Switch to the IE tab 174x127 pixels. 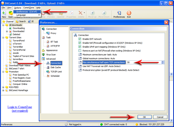[x=31, y=21]
